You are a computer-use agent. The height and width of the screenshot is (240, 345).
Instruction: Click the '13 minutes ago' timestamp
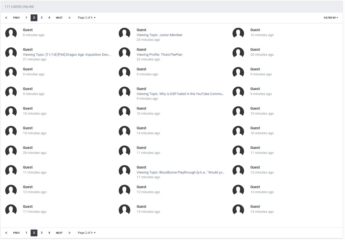tap(262, 192)
